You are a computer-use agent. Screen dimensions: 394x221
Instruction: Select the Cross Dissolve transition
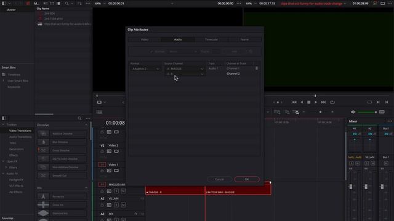[62, 150]
